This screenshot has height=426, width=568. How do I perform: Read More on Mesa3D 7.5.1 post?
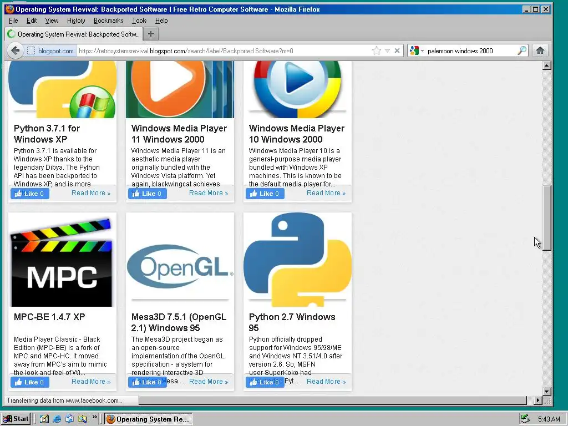pos(209,382)
